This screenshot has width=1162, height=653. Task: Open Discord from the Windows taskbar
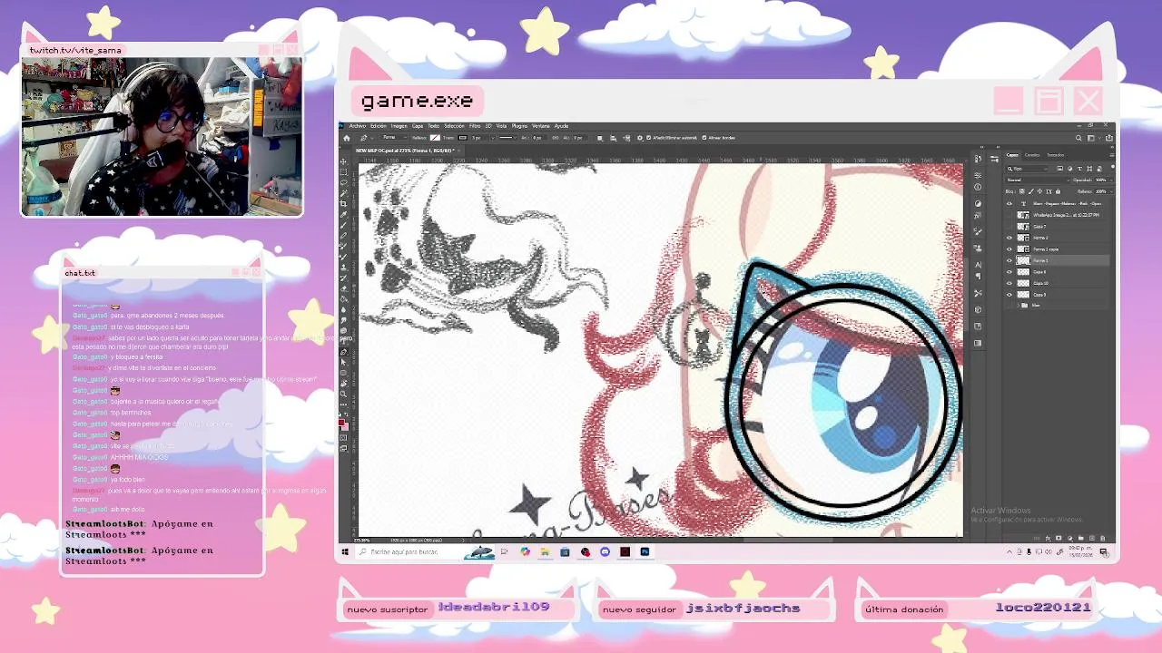(x=606, y=551)
